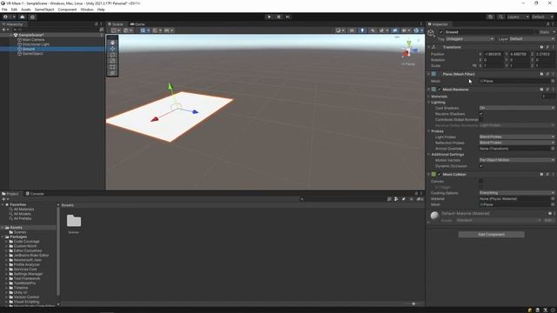This screenshot has width=557, height=313.
Task: Open the Layer dropdown in Inspector
Action: click(532, 39)
